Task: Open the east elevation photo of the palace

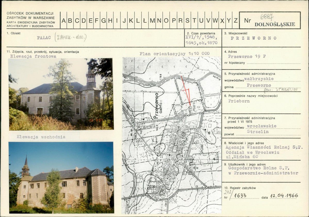Action: pyautogui.click(x=61, y=177)
